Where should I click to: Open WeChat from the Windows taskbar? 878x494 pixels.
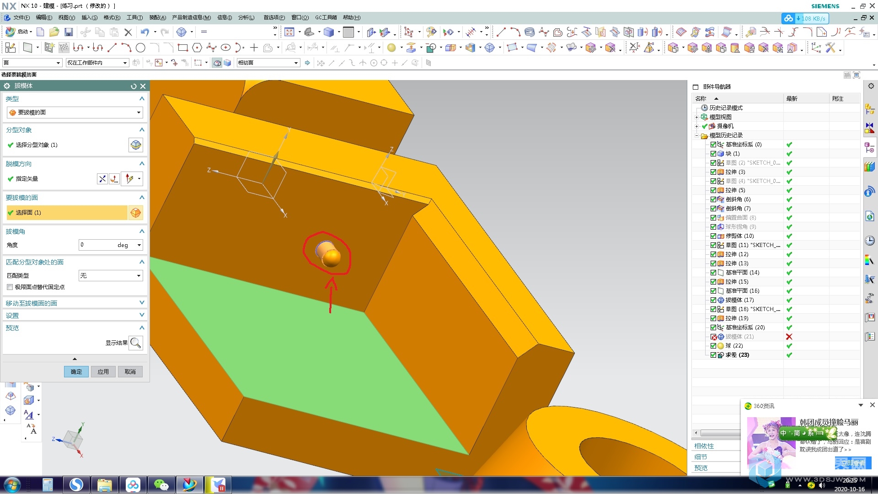click(x=161, y=485)
